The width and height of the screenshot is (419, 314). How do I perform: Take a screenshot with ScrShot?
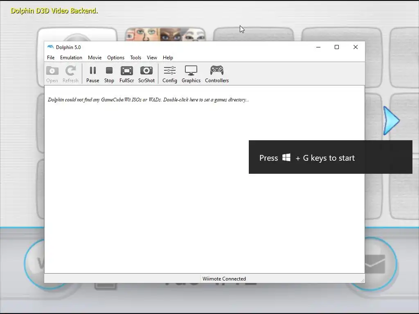point(146,74)
